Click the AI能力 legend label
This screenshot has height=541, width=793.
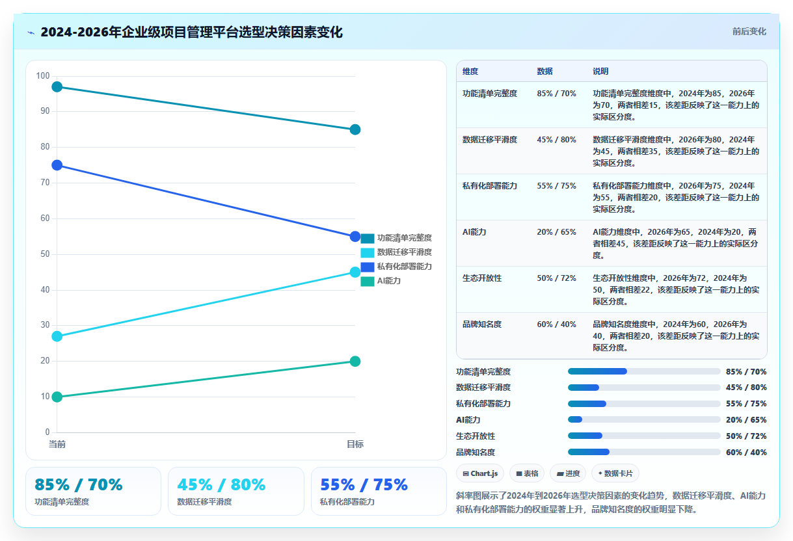point(389,282)
